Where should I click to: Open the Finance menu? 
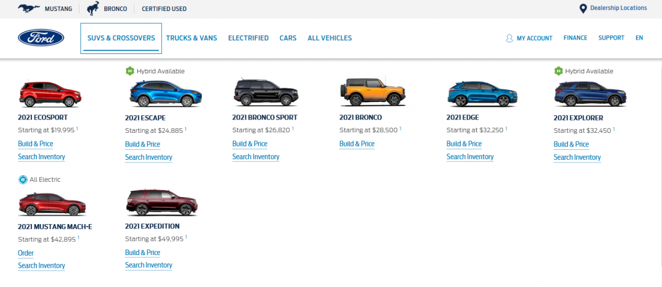575,38
